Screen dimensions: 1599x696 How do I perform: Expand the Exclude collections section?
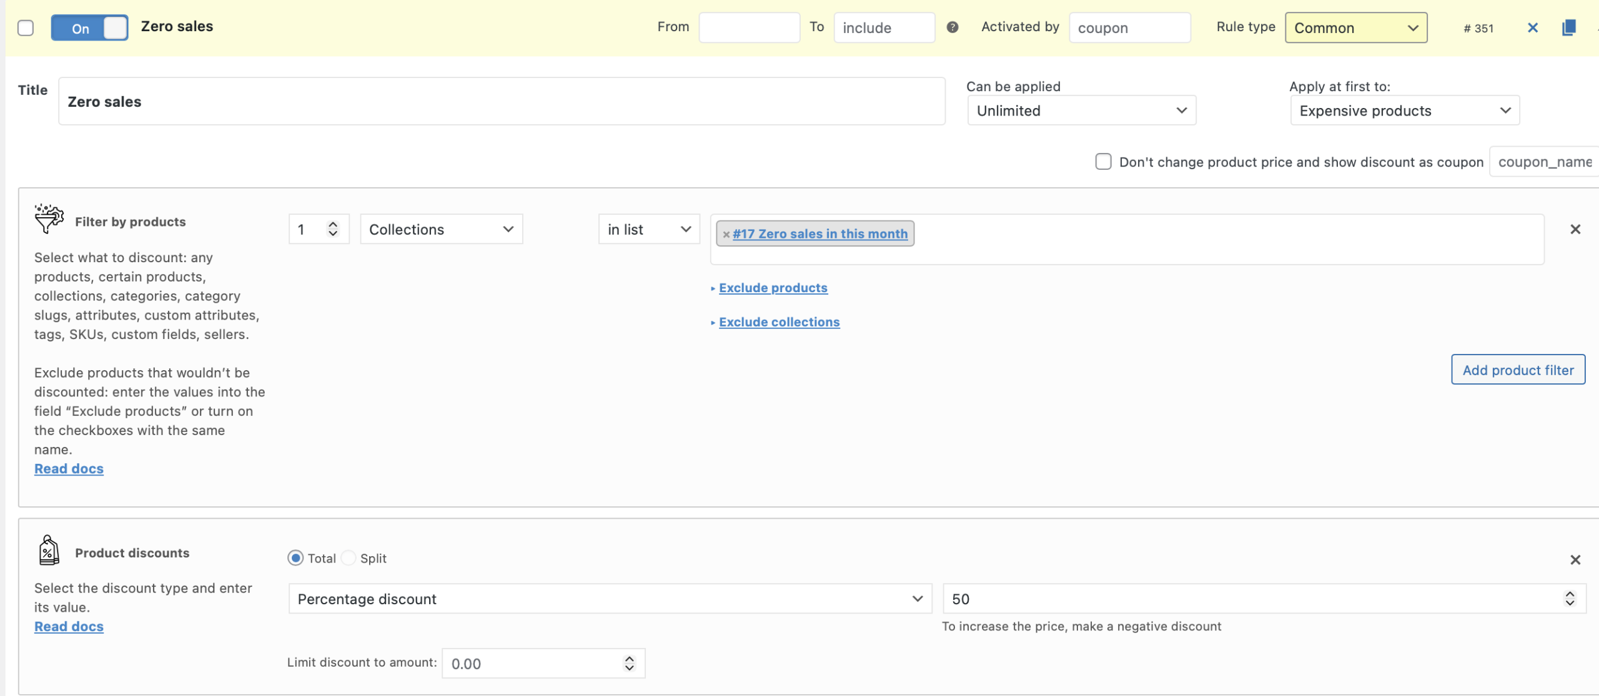click(779, 322)
